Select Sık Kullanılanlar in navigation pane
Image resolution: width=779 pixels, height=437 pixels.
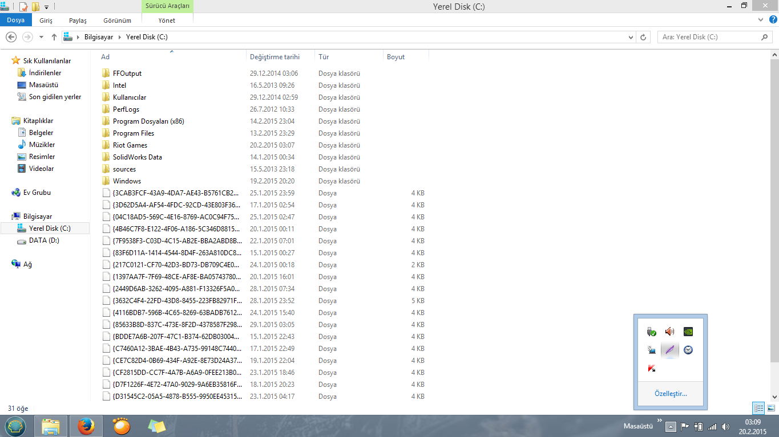(x=47, y=61)
